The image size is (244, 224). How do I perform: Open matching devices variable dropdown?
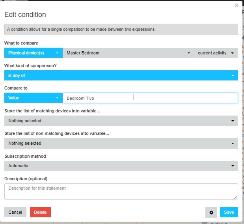[x=121, y=121]
